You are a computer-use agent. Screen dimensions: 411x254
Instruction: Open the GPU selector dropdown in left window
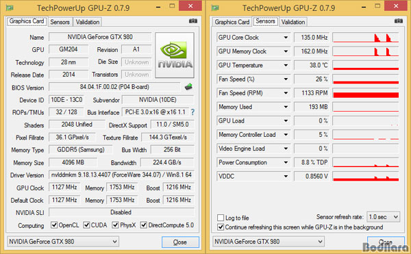coord(63,242)
